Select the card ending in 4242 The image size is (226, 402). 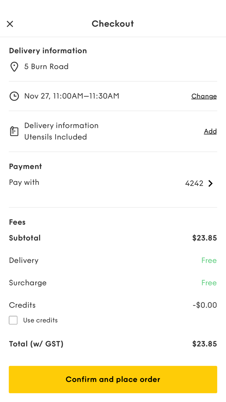194,183
